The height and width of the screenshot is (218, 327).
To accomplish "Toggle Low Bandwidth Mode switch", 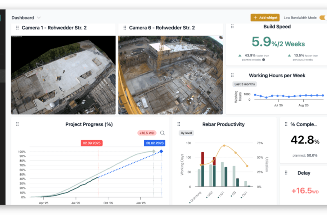I will click(x=323, y=18).
